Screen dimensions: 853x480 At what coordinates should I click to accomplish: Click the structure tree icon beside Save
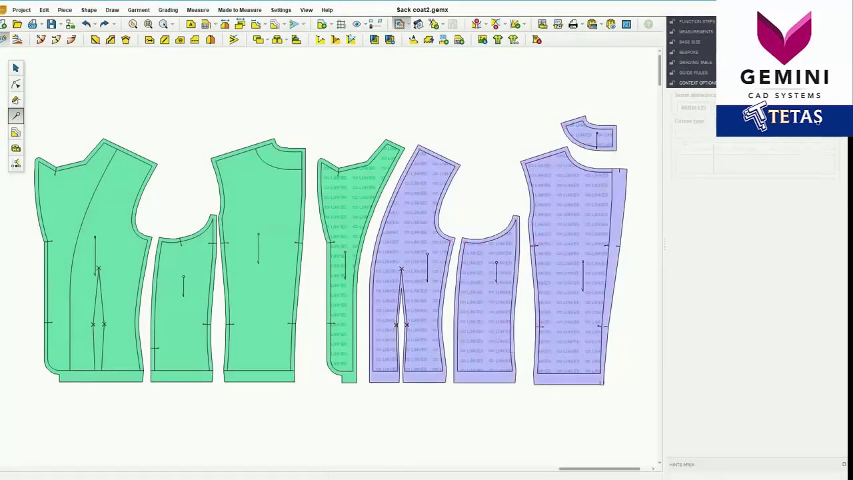tap(70, 24)
